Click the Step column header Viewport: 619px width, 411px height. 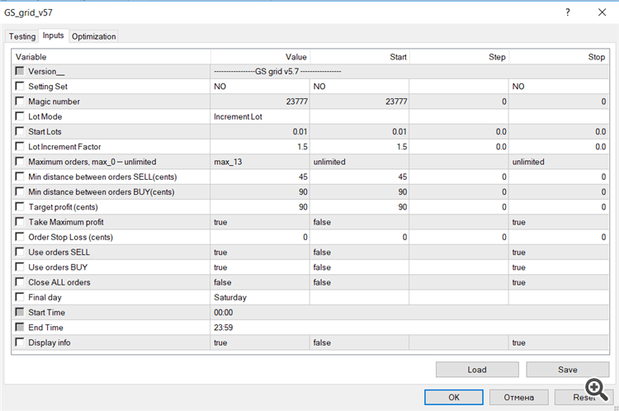(459, 57)
